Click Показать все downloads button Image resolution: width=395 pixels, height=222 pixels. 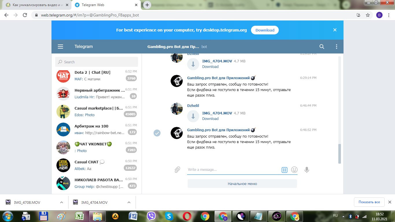click(369, 202)
